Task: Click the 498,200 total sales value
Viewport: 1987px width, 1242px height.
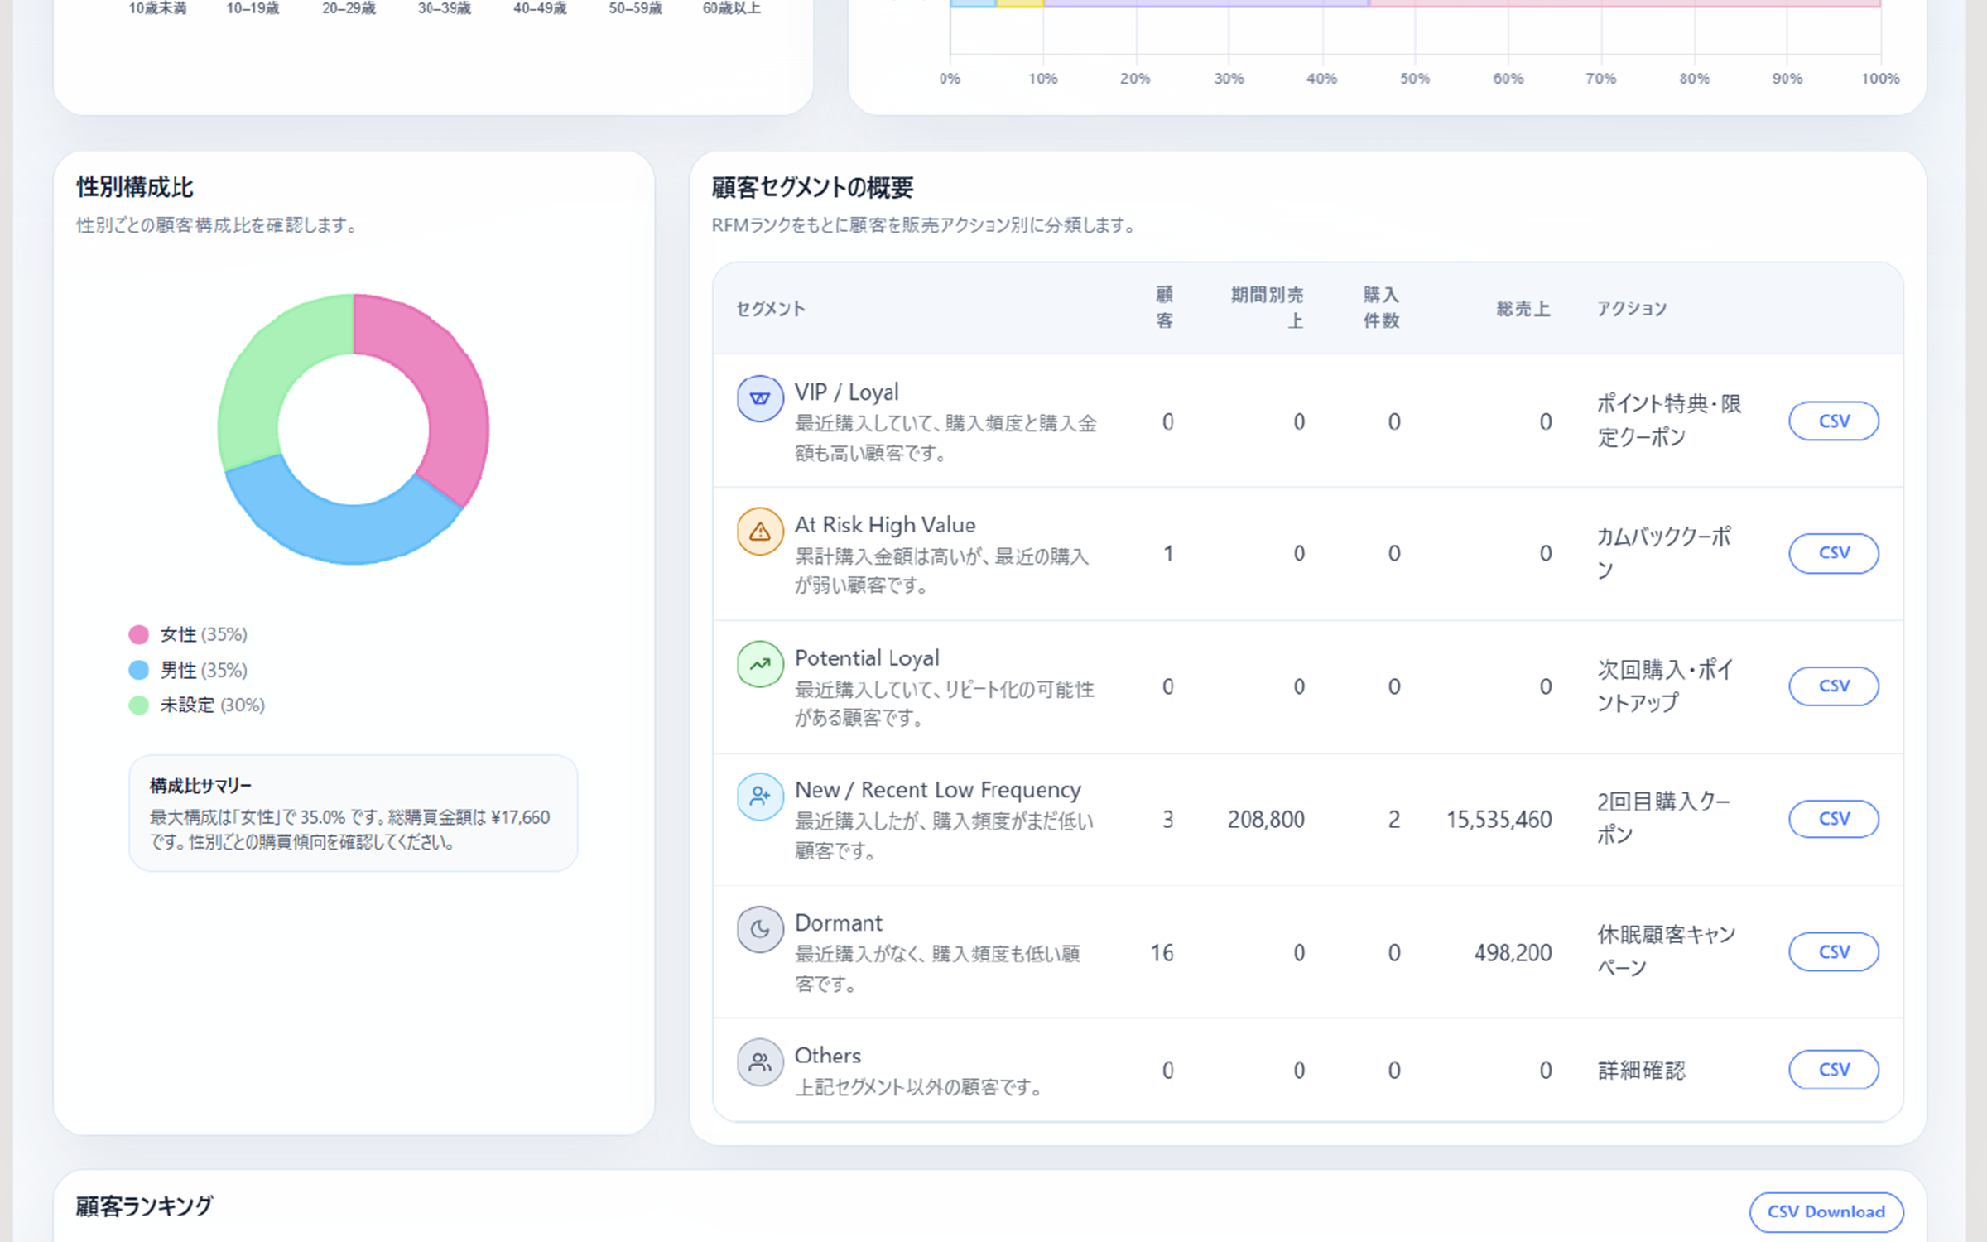Action: point(1513,953)
